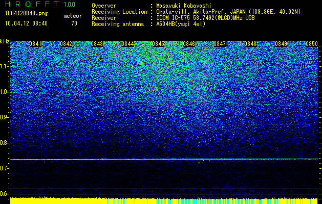This screenshot has width=322, height=204.
Task: Click the 0846 time marker
Action: point(189,44)
